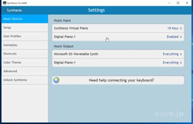Maximize the Synthesia window
The image size is (193, 124).
pos(178,3)
